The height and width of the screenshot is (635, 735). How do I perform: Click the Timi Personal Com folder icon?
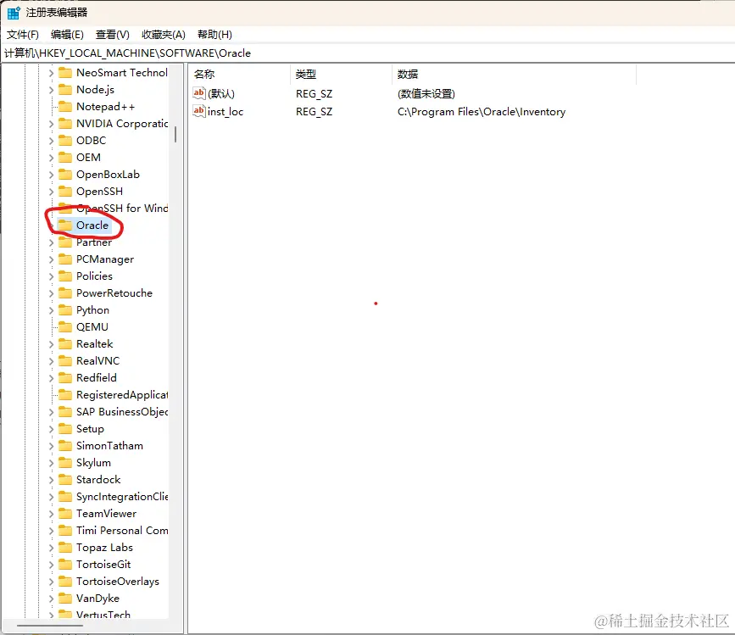[x=64, y=530]
